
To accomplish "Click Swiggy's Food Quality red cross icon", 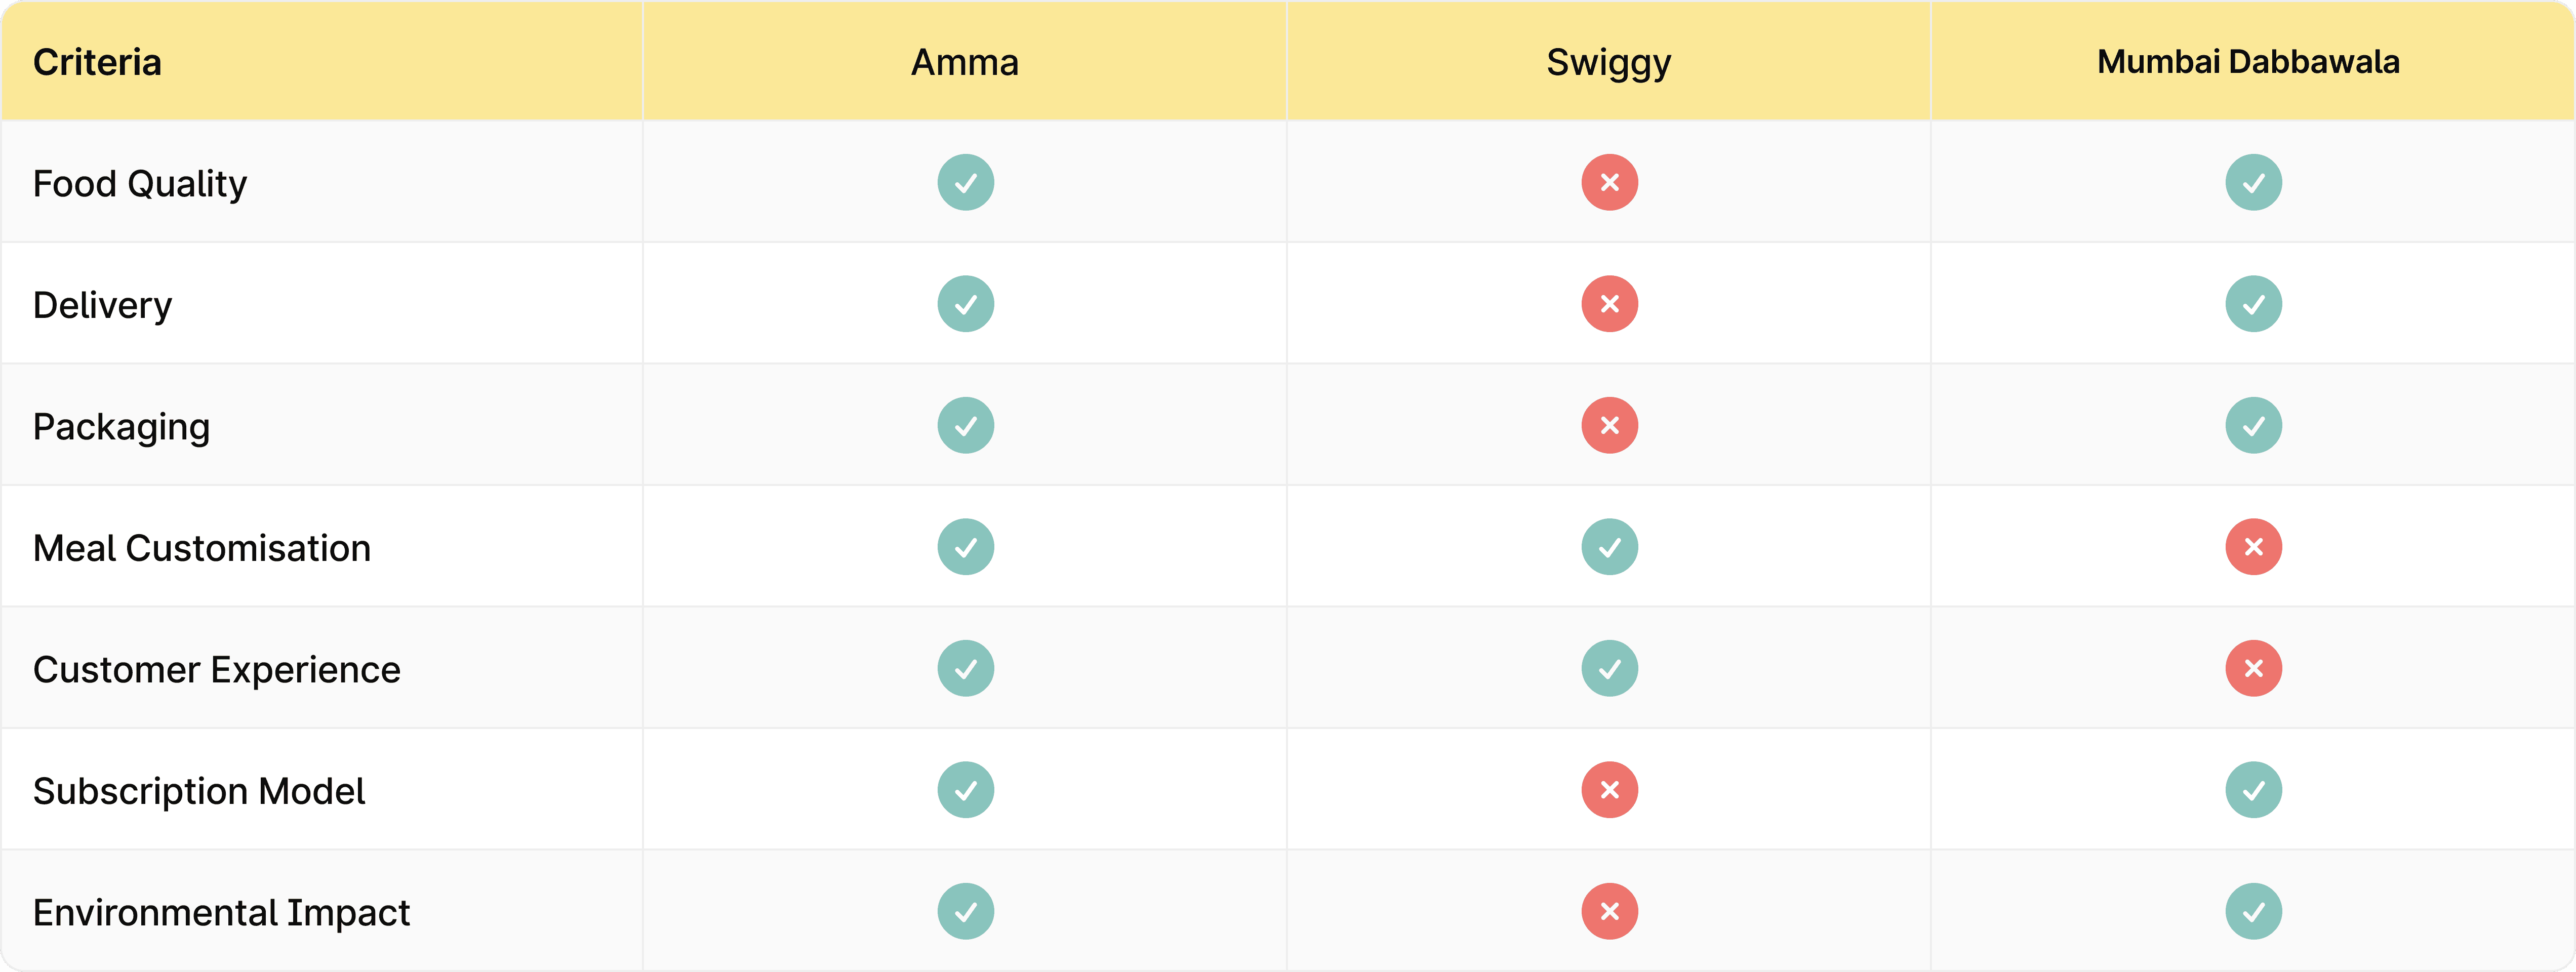I will (x=1609, y=182).
